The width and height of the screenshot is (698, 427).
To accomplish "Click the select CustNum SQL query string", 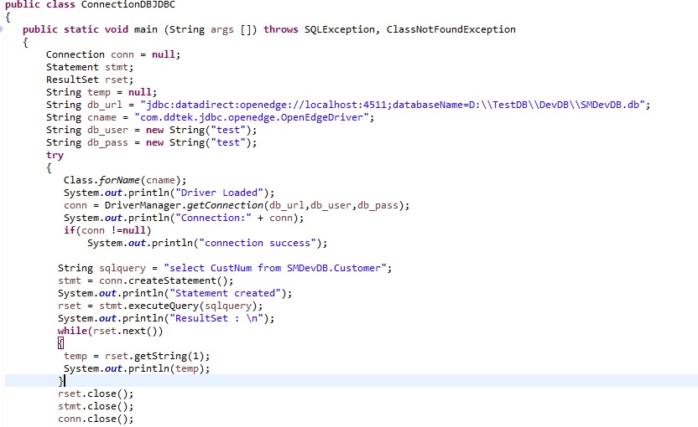I will [x=274, y=268].
